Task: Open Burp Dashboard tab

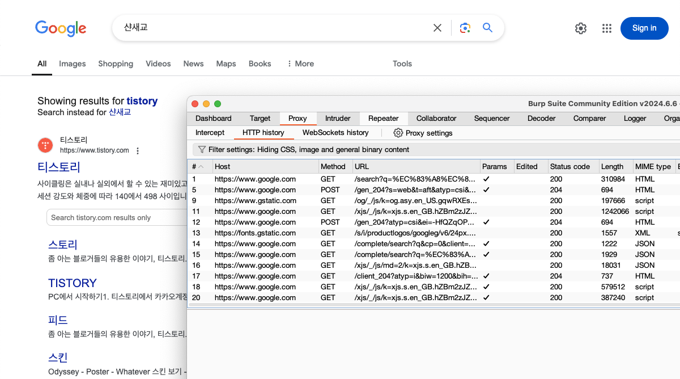Action: point(214,119)
